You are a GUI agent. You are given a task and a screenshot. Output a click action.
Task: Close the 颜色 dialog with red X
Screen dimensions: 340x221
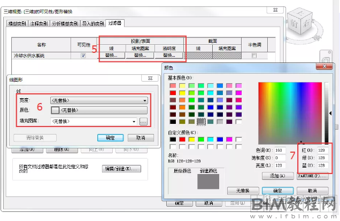324,66
